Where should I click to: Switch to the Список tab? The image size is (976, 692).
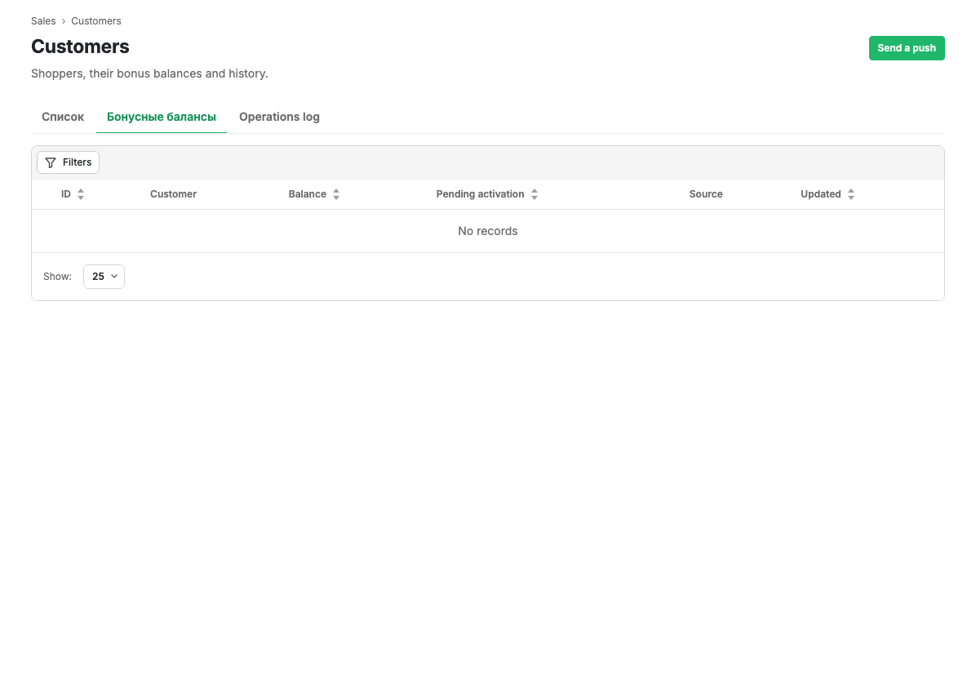pos(63,117)
